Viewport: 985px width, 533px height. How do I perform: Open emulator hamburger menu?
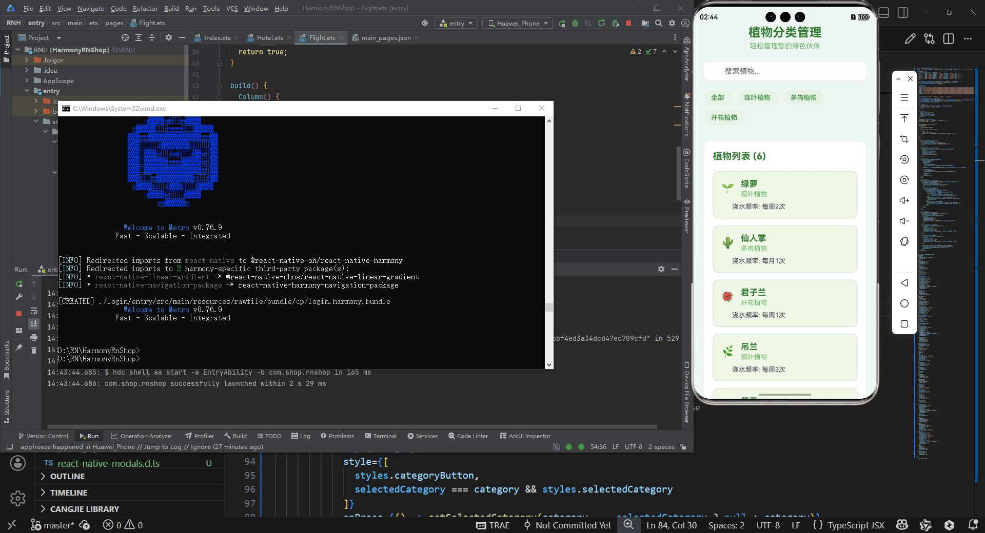pos(904,97)
